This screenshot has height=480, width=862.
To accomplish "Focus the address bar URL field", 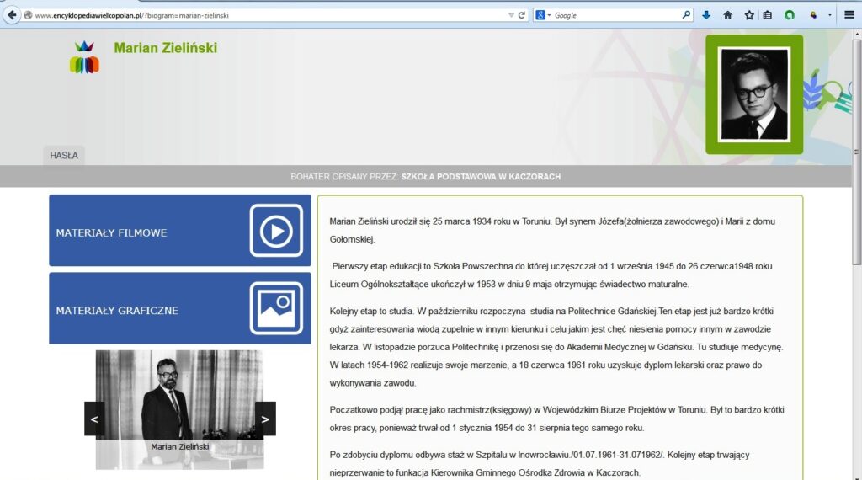I will (269, 15).
